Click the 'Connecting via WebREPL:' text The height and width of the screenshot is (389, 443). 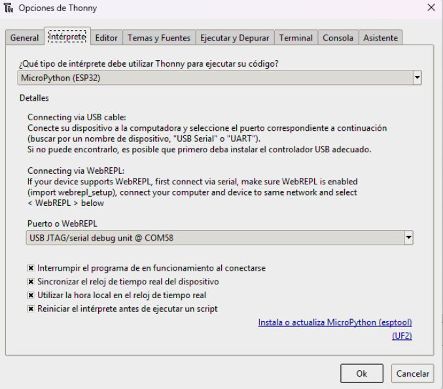[76, 171]
